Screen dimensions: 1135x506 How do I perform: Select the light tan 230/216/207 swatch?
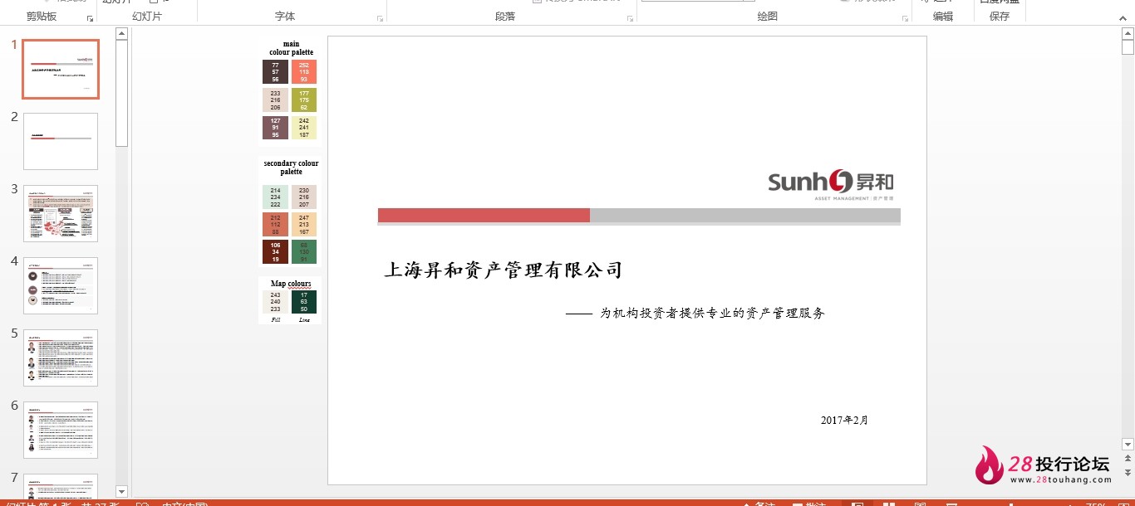pos(304,197)
